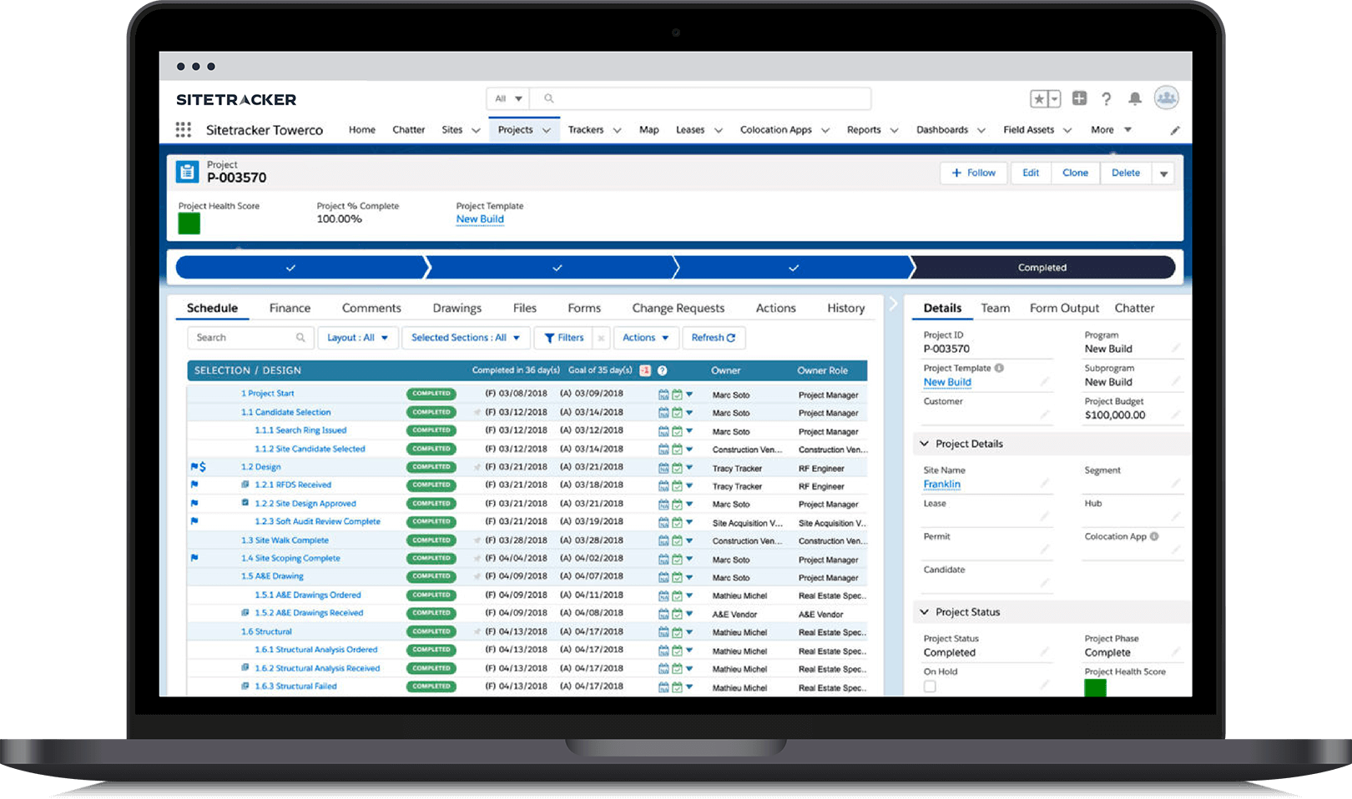
Task: Click the flag icon beside 1.4 Site Scoping Complete
Action: (x=195, y=558)
